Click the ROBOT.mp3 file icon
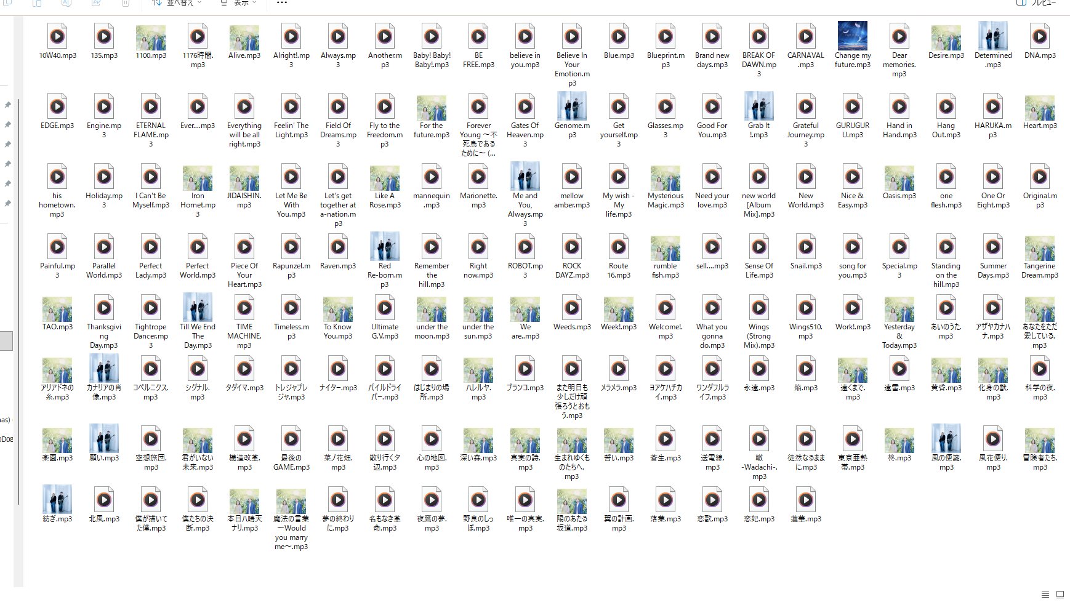 [525, 247]
